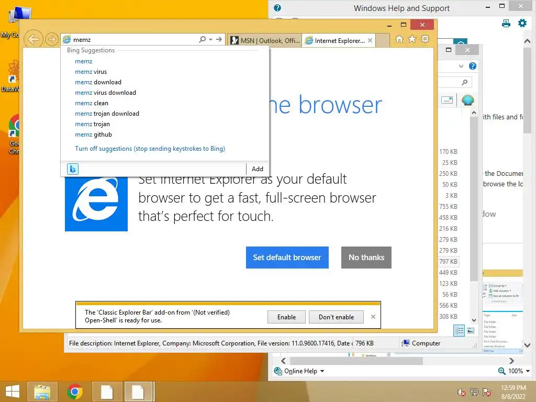
Task: Switch to large icons view in Explorer
Action: [471, 330]
